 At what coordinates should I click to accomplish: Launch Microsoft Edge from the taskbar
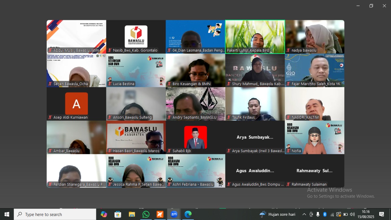coord(188,214)
